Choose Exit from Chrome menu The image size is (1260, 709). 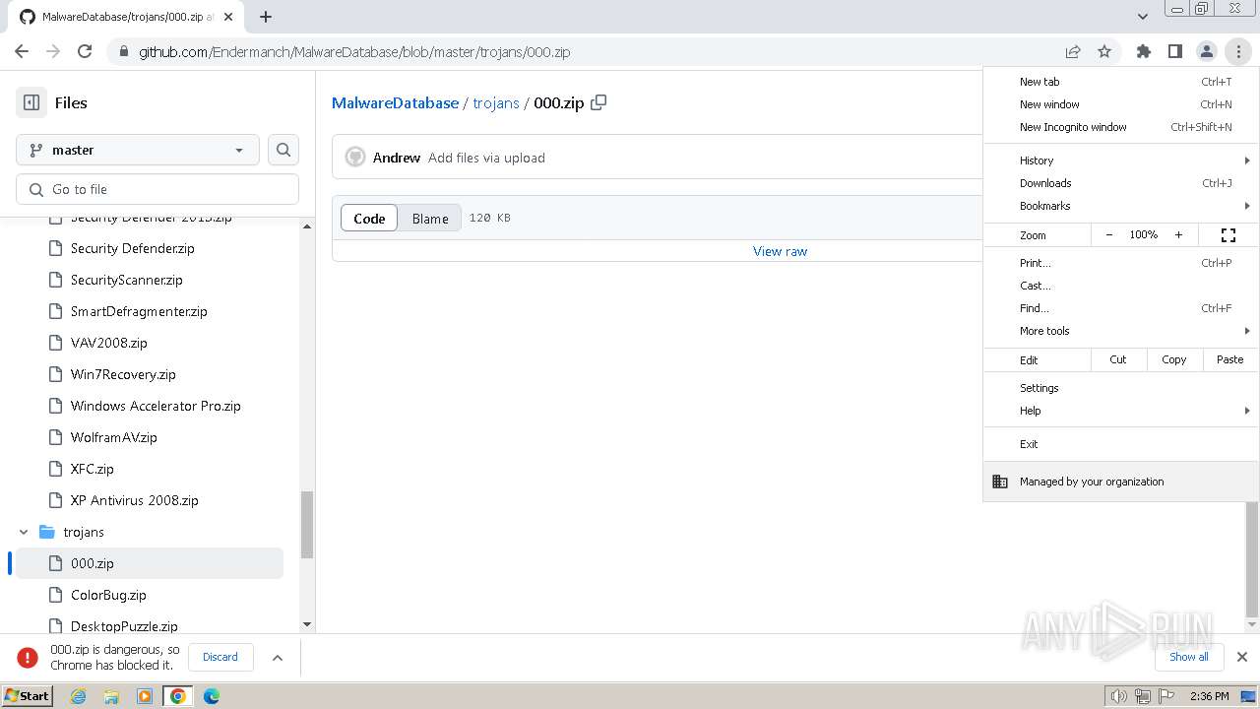pyautogui.click(x=1121, y=444)
